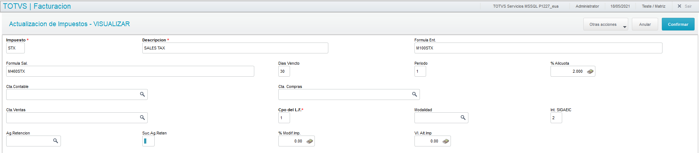Expand Otras acciones dropdown arrow
Viewport: 699px width, 153px height.
(x=624, y=27)
